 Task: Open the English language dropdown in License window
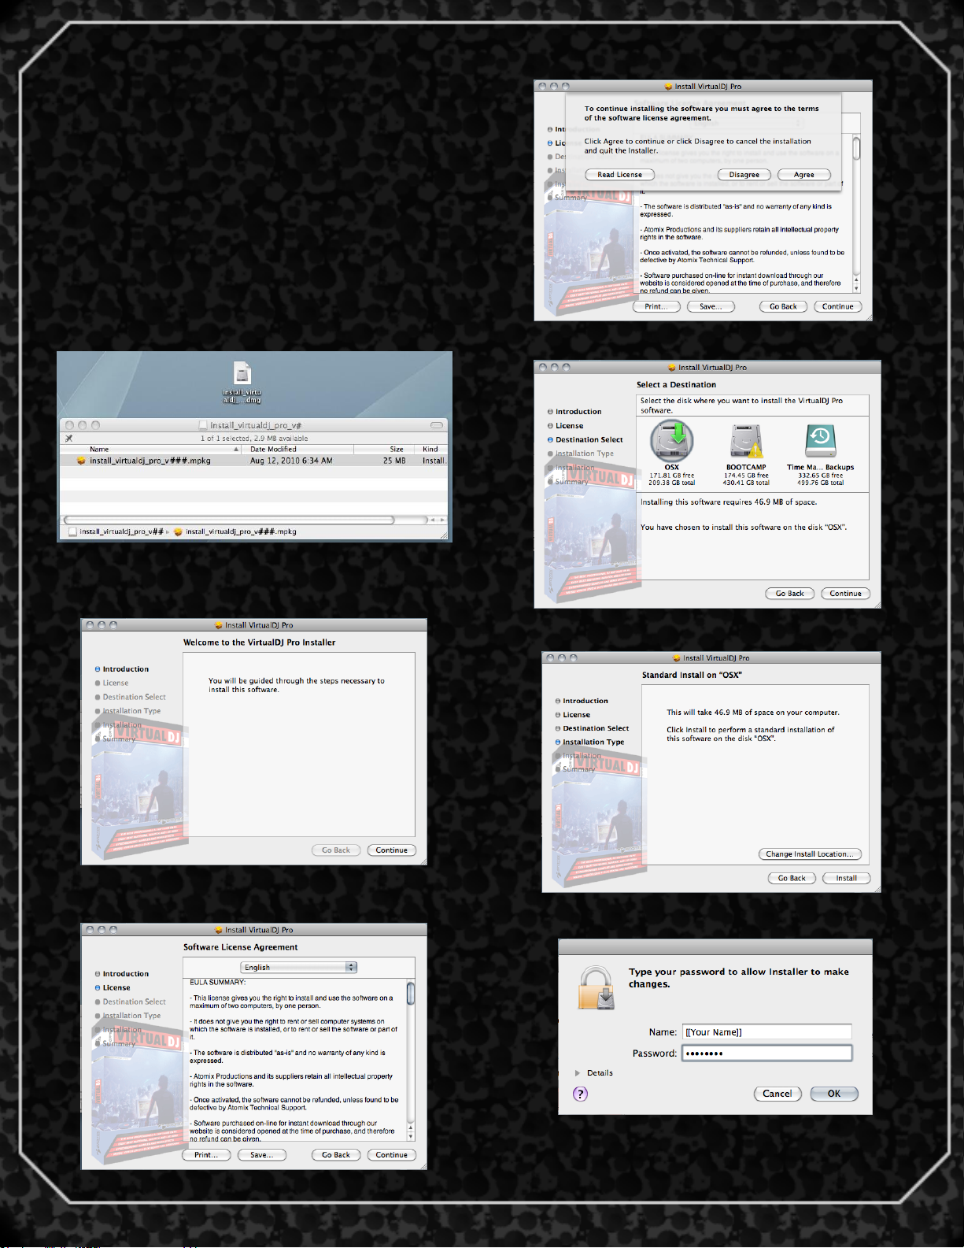(x=299, y=967)
